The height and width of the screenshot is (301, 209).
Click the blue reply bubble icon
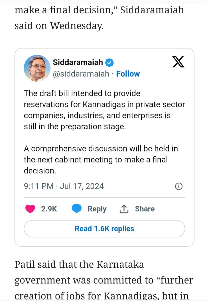(x=76, y=209)
